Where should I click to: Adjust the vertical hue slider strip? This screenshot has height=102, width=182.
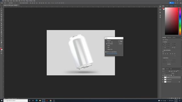click(x=180, y=21)
